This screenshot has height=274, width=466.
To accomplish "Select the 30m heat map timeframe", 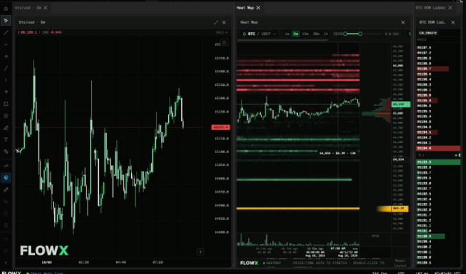I will tap(316, 34).
